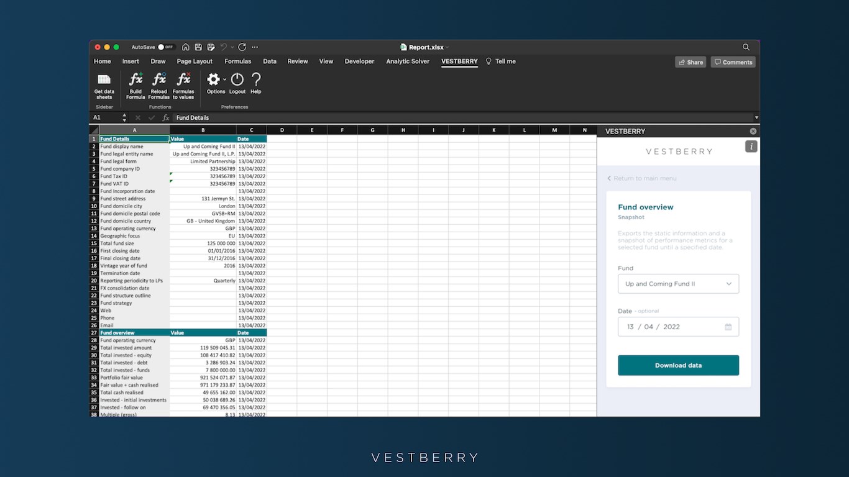Image resolution: width=849 pixels, height=477 pixels.
Task: Close the VESTBERRY task pane
Action: click(753, 132)
